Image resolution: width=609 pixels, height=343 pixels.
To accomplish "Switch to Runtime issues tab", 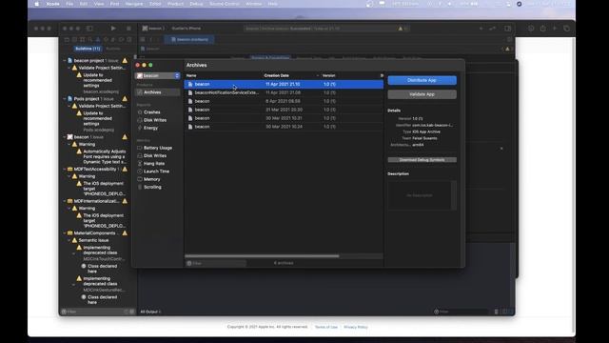I will point(113,49).
